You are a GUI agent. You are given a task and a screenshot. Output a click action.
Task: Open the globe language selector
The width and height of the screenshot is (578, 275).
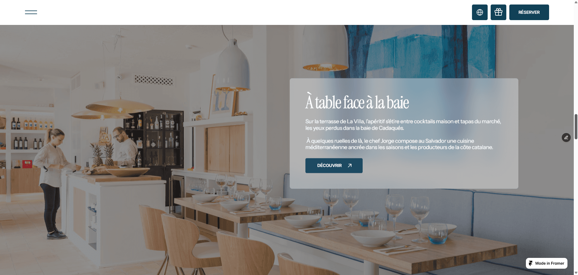[x=480, y=12]
